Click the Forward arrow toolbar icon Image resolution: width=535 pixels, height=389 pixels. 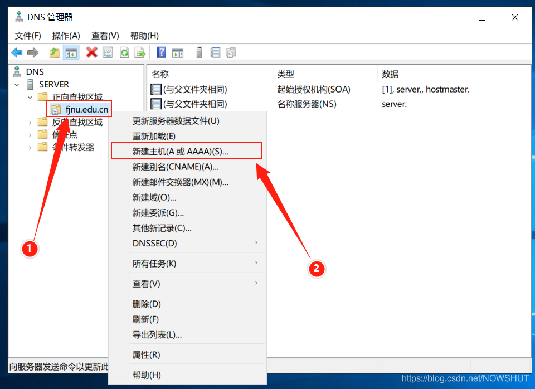pyautogui.click(x=33, y=52)
